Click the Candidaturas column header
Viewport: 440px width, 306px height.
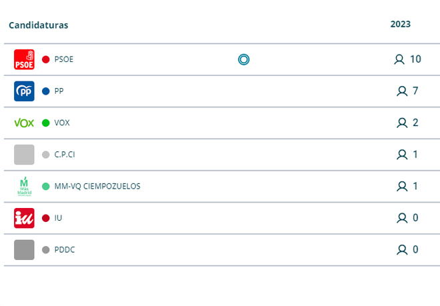[39, 25]
